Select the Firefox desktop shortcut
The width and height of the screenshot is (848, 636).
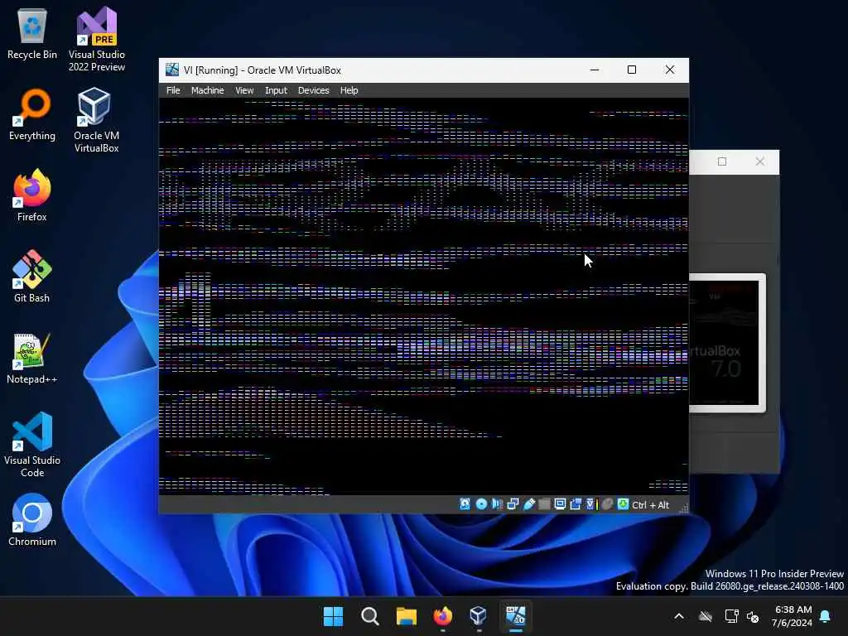coord(32,195)
